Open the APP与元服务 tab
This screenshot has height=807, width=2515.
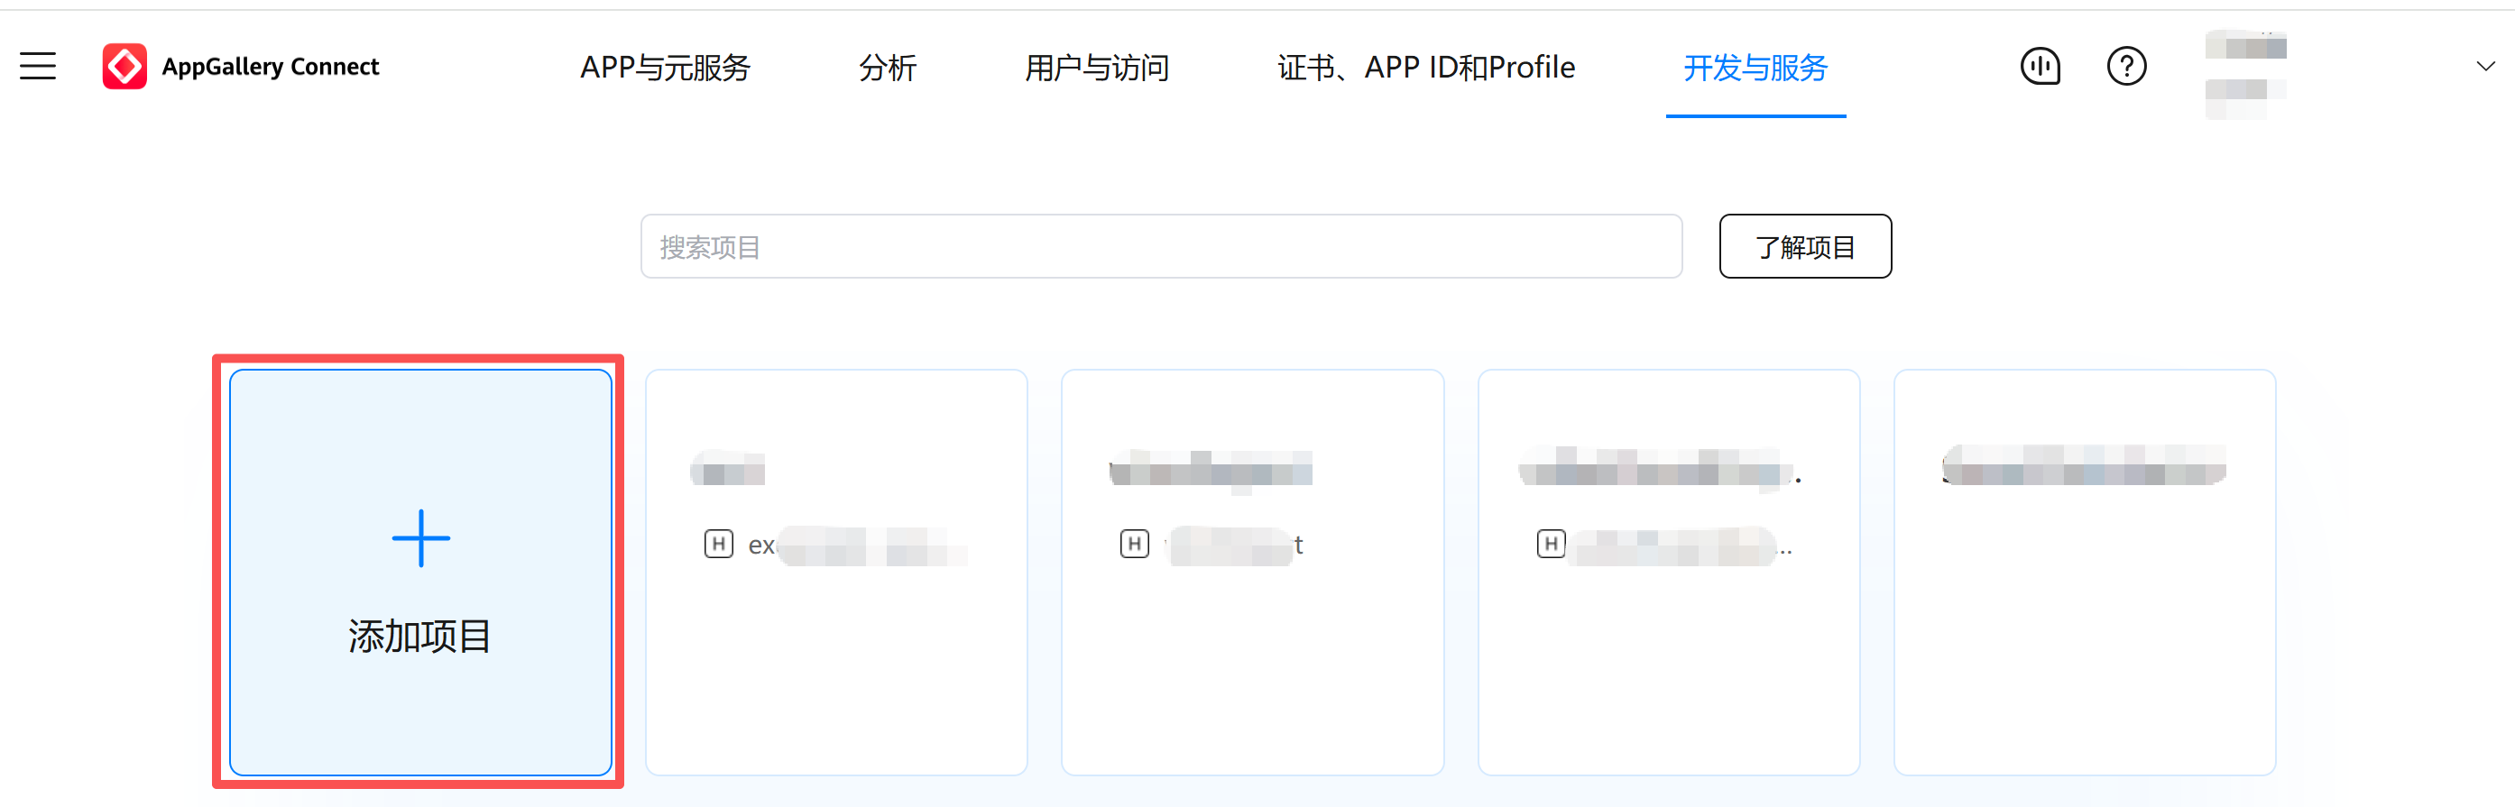pyautogui.click(x=665, y=68)
